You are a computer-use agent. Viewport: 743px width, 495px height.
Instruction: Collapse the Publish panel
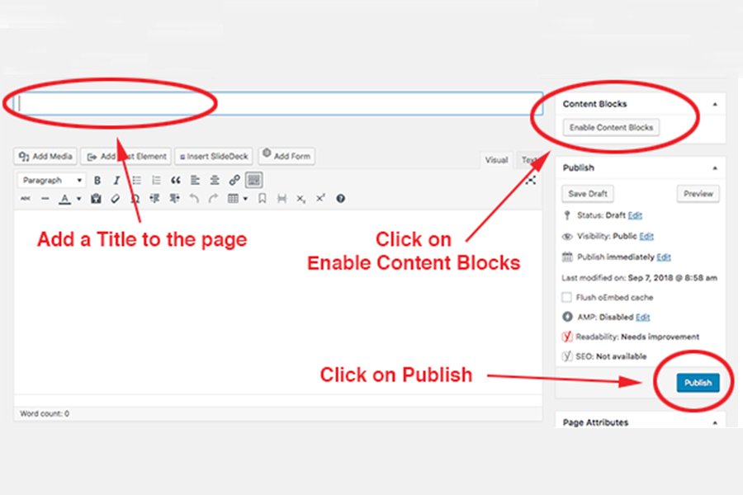[x=715, y=168]
